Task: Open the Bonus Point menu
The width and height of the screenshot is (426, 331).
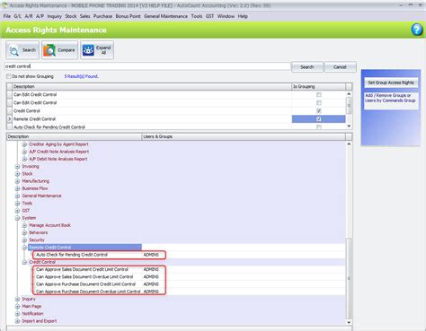Action: 128,16
